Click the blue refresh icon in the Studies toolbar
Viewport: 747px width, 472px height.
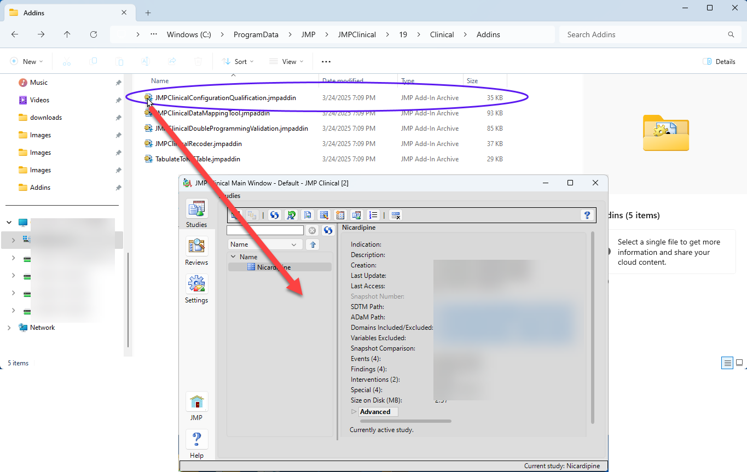(x=275, y=215)
